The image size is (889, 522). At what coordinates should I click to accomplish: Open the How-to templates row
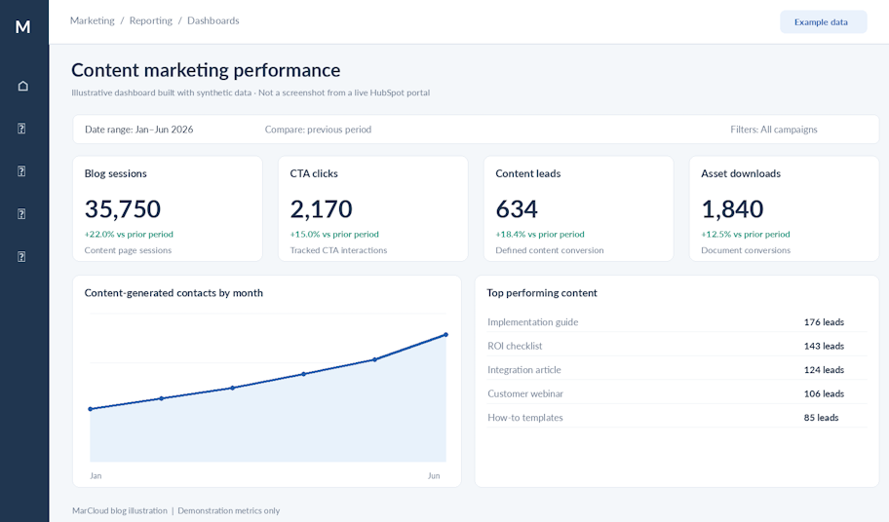pos(676,417)
